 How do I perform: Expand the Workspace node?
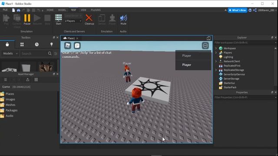tap(216, 48)
